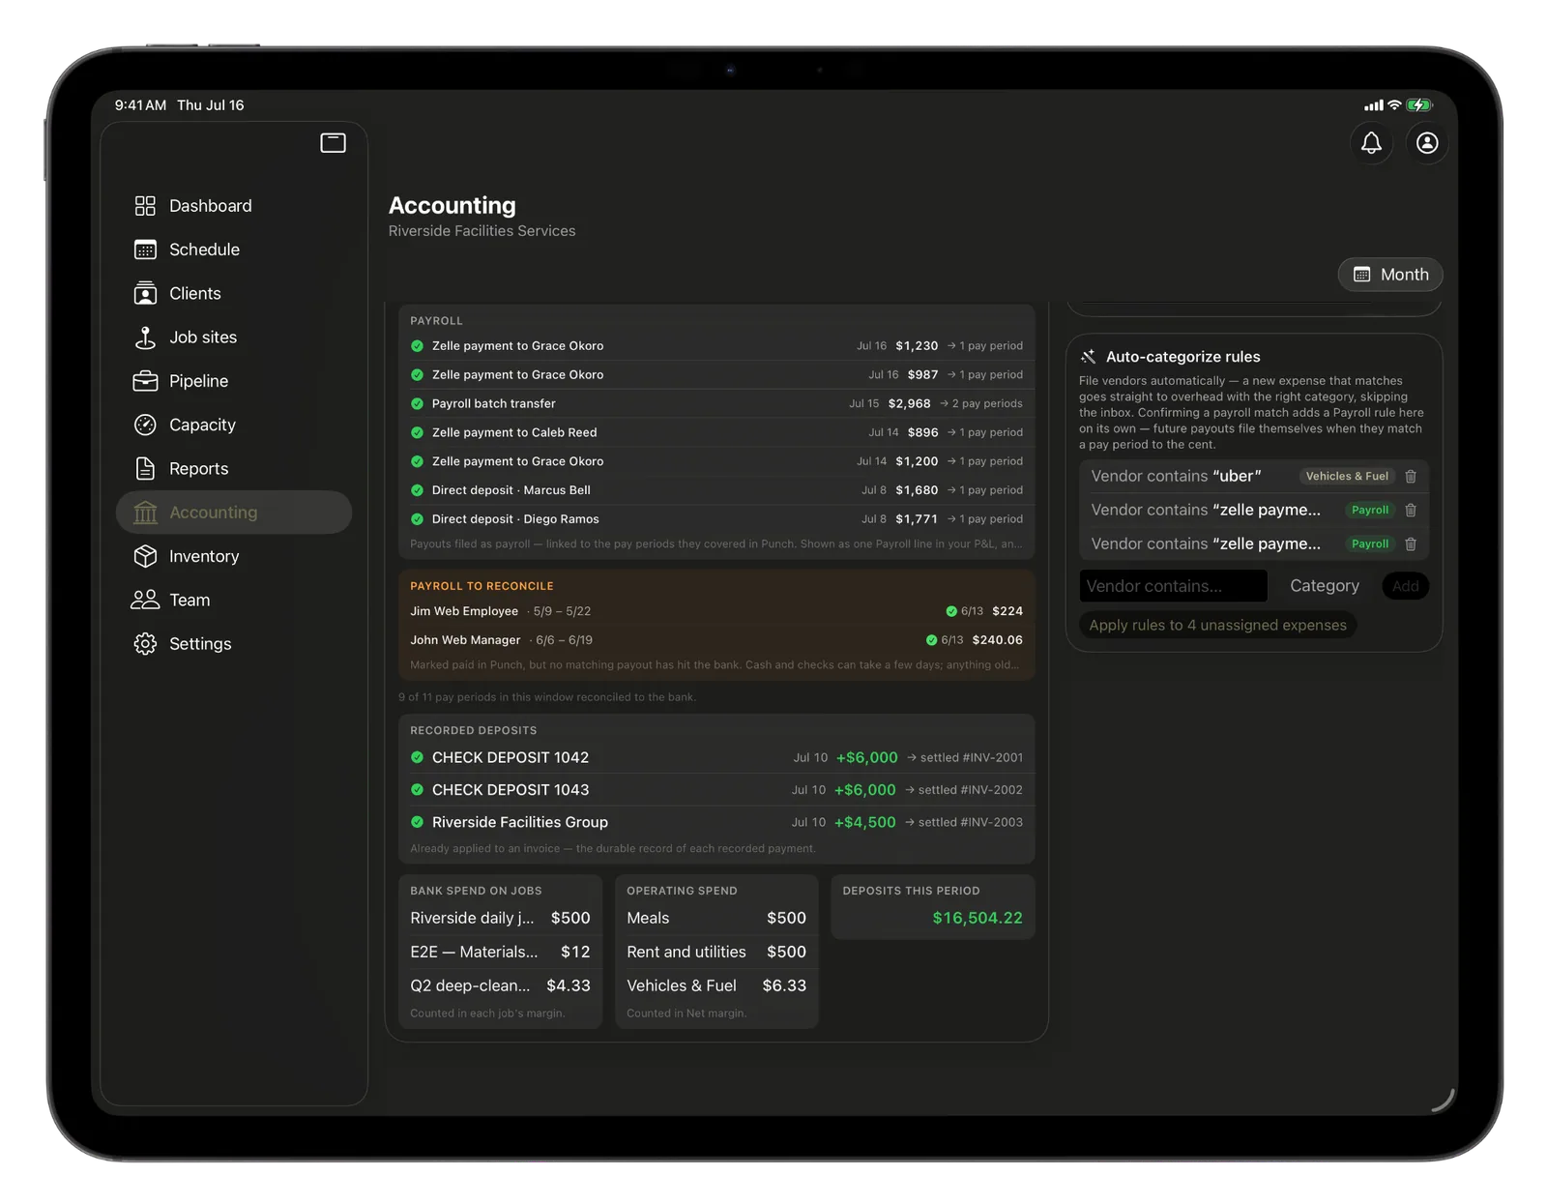Viewport: 1547px width, 1204px height.
Task: Click the calendar icon in Month button
Action: [x=1361, y=275]
